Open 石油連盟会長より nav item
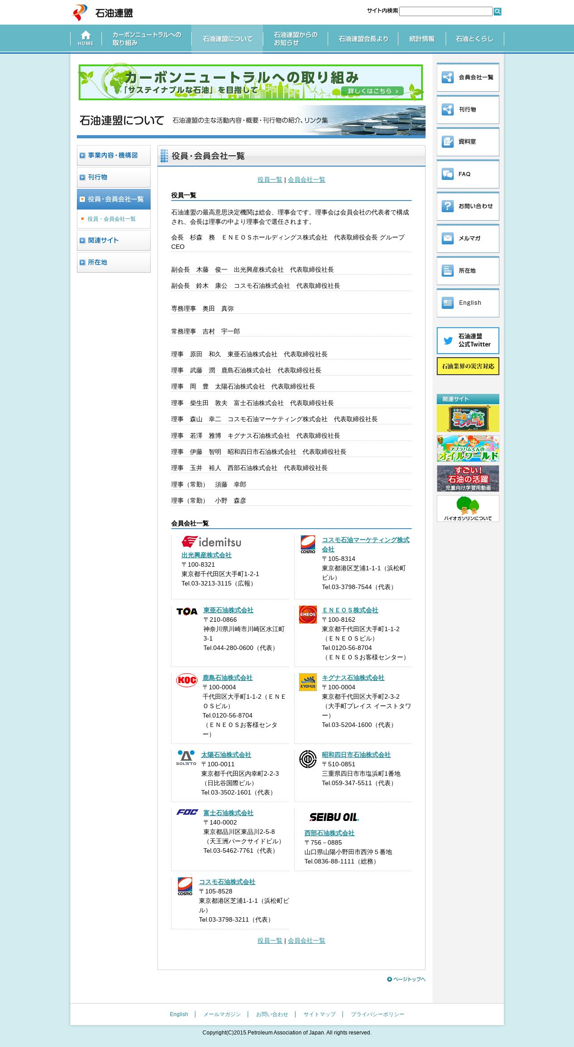Viewport: 574px width, 1047px height. coord(363,39)
